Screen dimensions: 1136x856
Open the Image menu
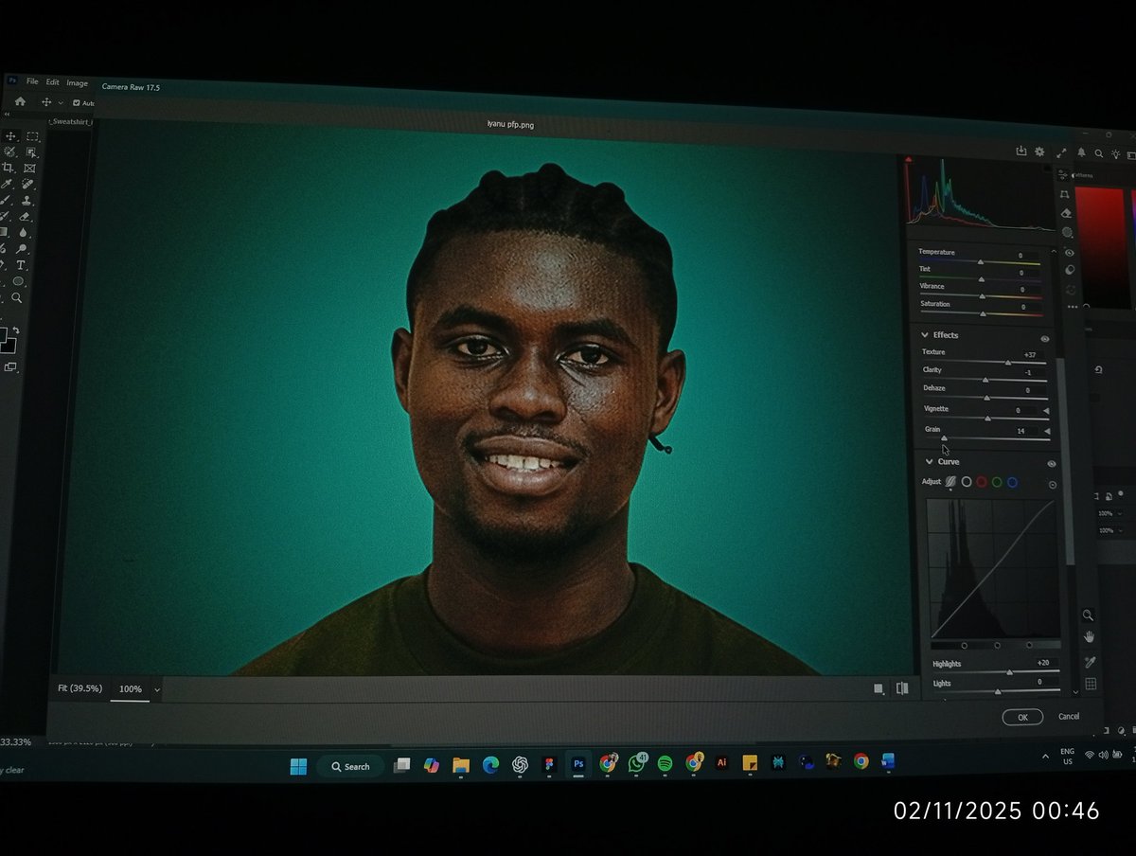click(x=77, y=83)
